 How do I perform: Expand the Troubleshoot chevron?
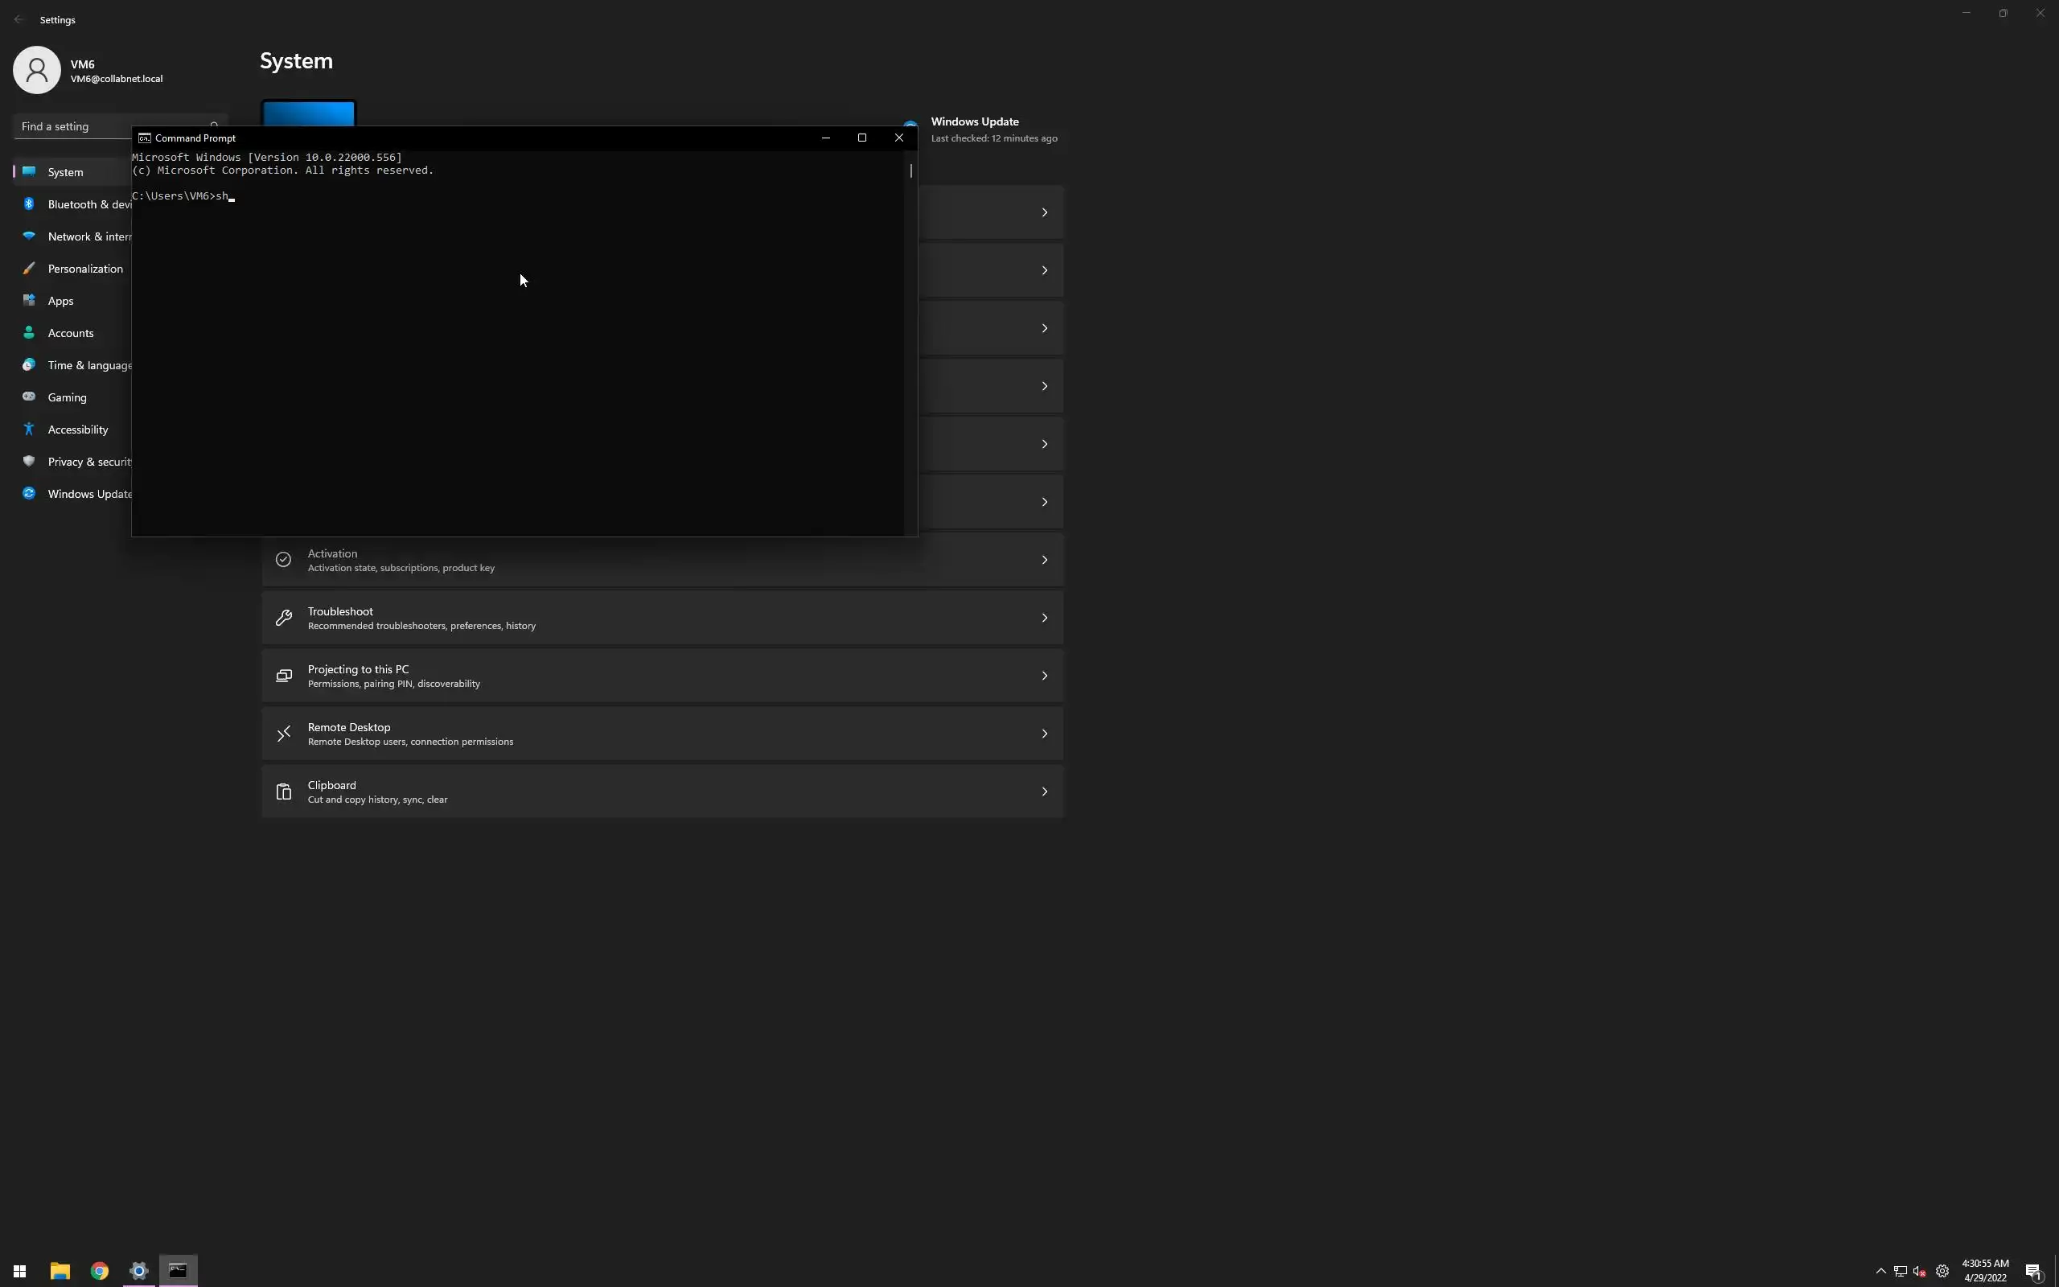[x=1044, y=618]
